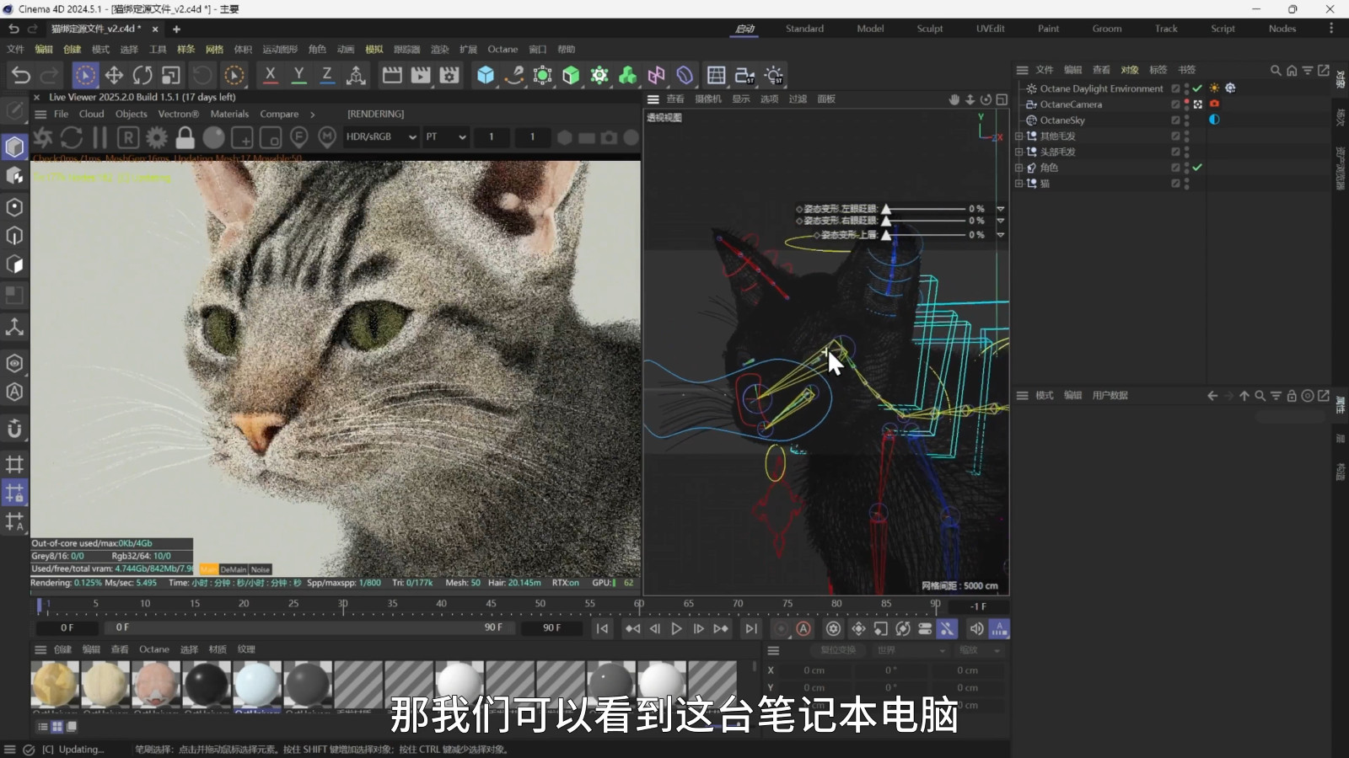Open the Octane menu in main menu bar
The image size is (1349, 758).
pyautogui.click(x=503, y=49)
